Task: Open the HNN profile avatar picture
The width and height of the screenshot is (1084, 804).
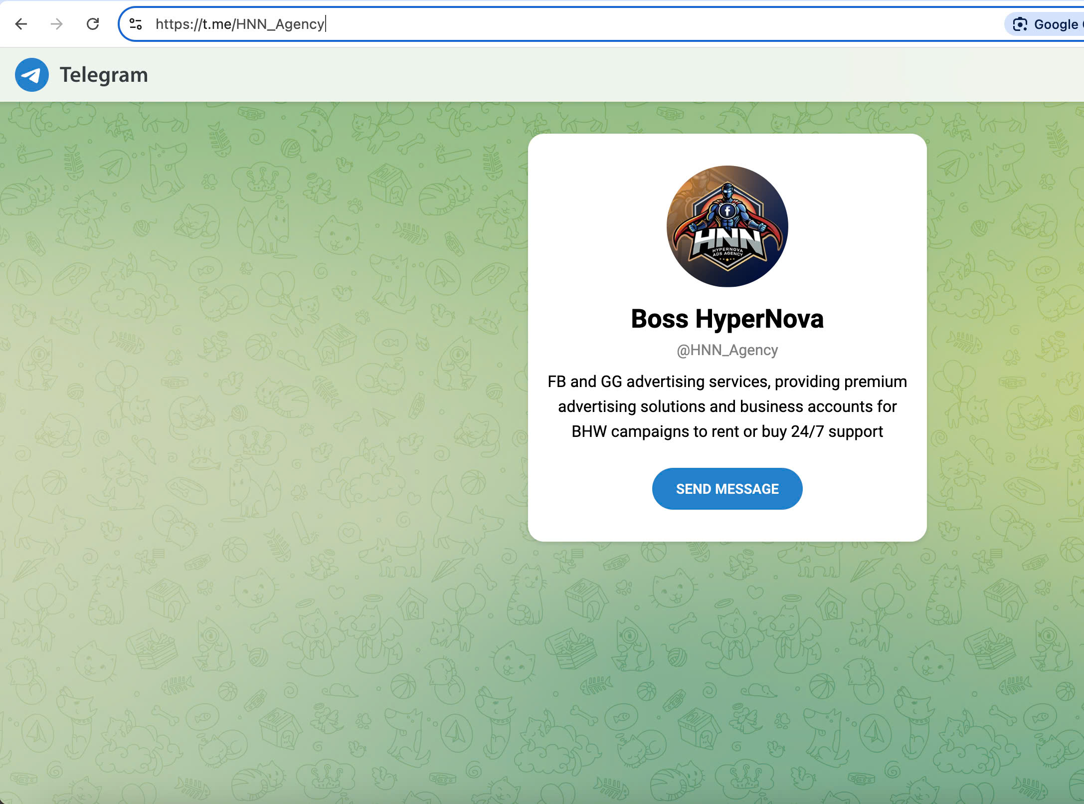Action: [x=727, y=226]
